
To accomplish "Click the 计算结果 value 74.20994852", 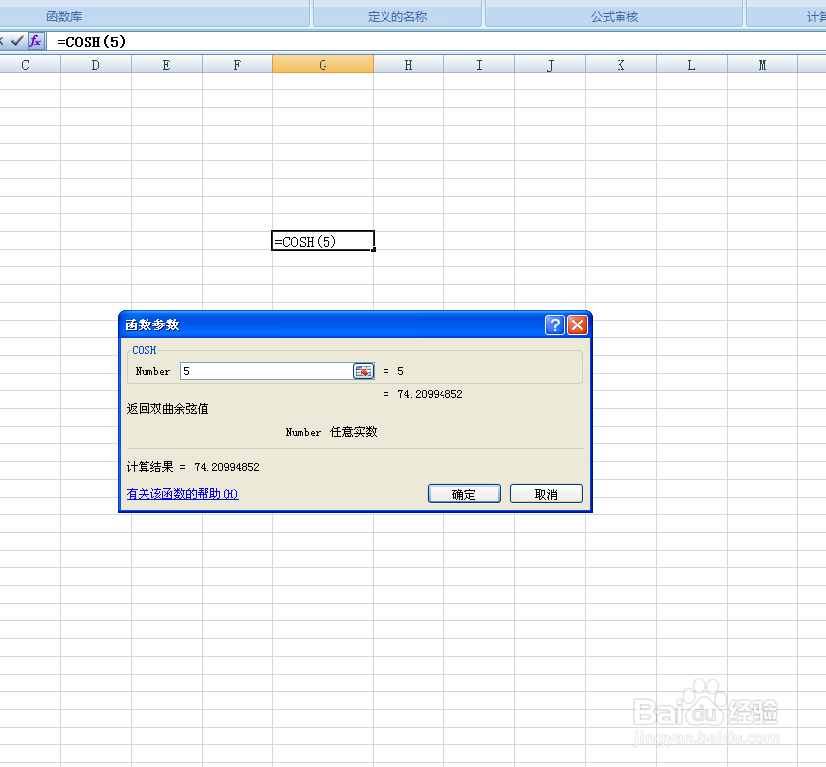I will coord(226,467).
